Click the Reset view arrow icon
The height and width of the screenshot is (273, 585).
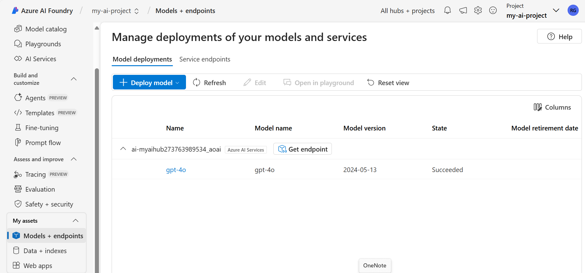coord(371,82)
